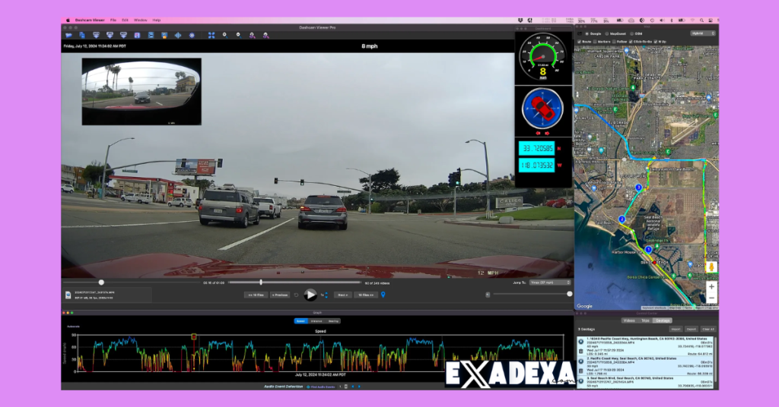The width and height of the screenshot is (779, 407).
Task: Open video folder with the toolbar folder icon
Action: pyautogui.click(x=68, y=35)
